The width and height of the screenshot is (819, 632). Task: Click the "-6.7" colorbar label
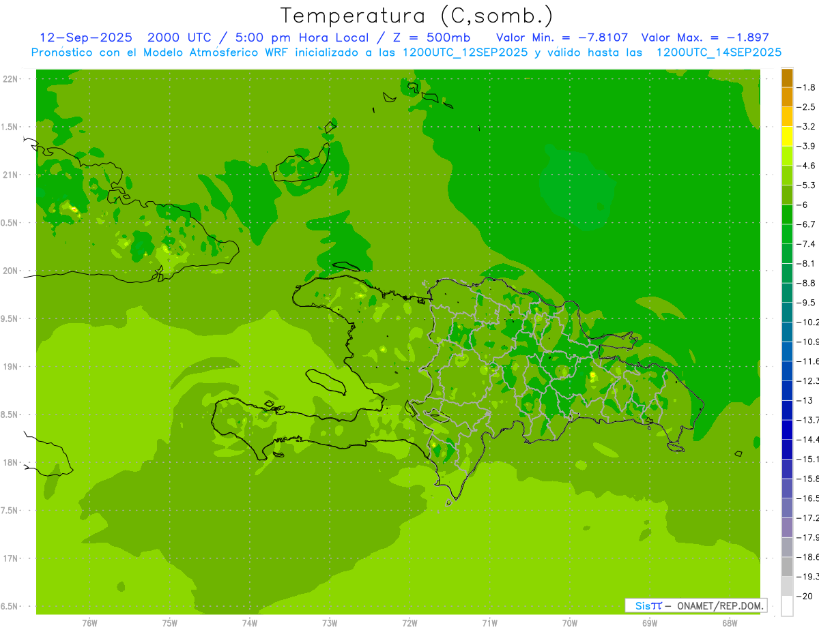point(807,224)
